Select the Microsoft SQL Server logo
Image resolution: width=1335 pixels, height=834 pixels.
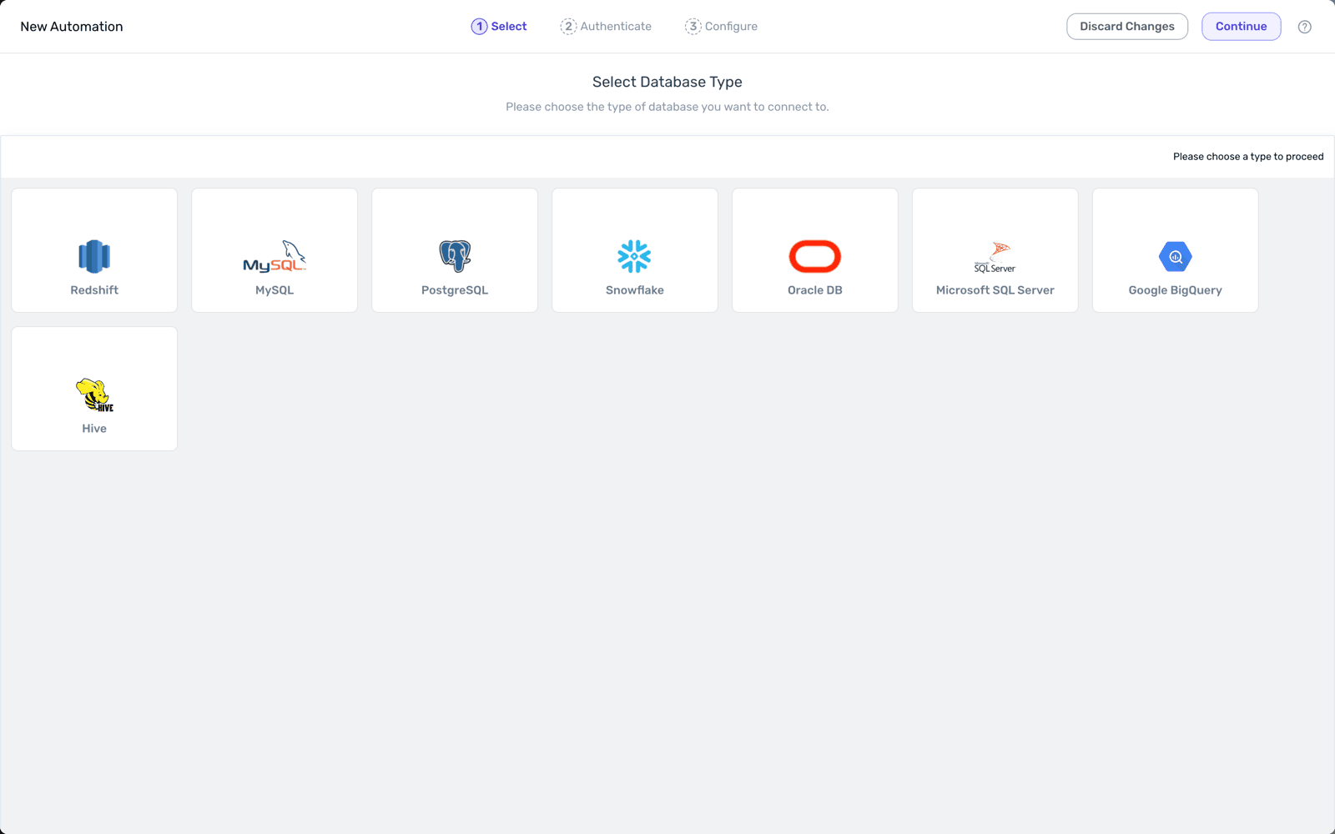995,257
